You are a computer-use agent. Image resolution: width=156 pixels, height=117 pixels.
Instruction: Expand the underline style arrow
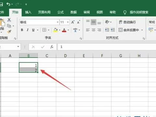[38, 30]
